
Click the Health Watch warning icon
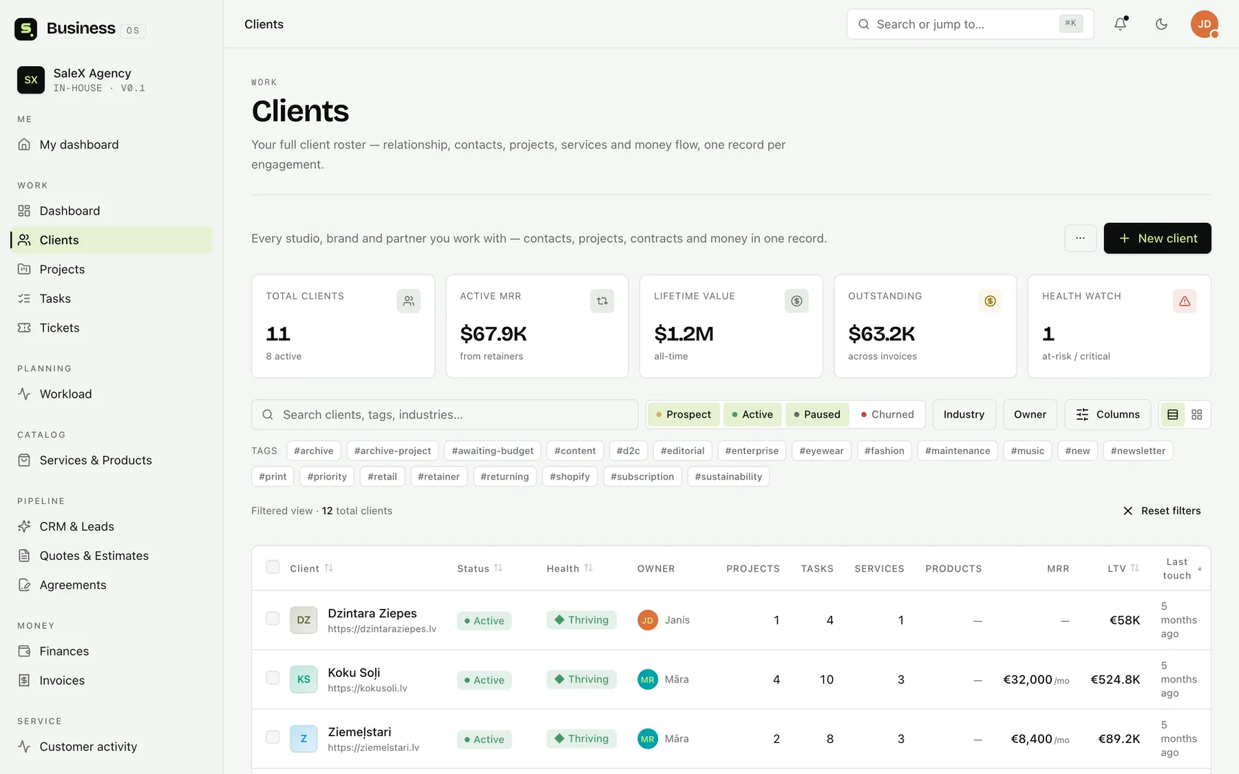pos(1185,301)
